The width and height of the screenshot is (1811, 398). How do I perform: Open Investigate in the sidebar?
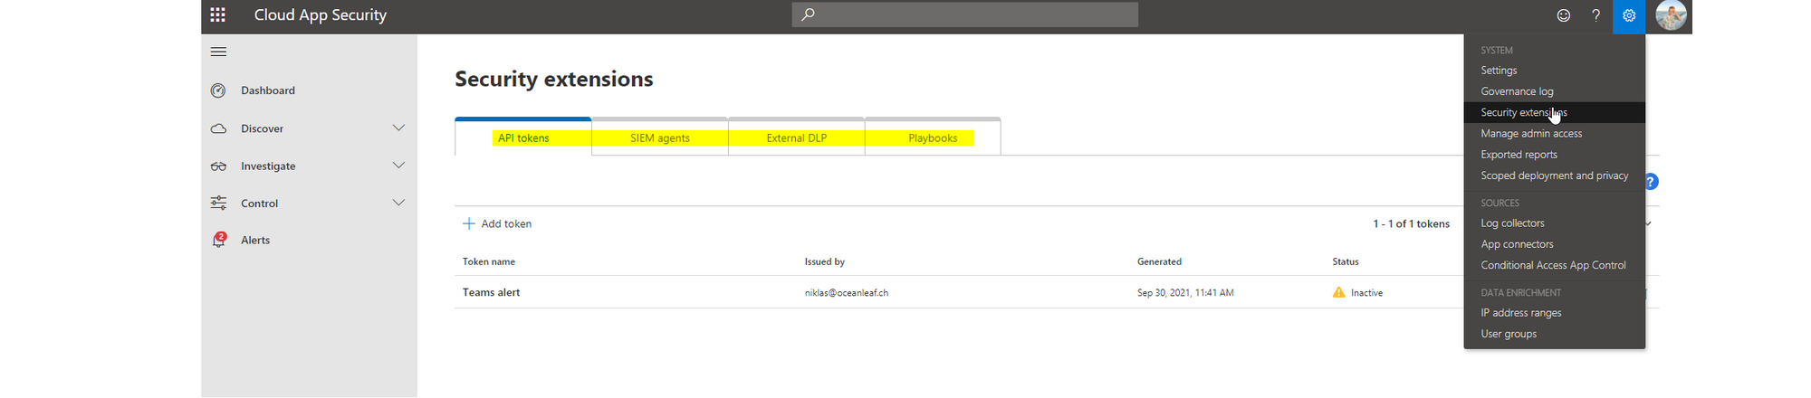[x=268, y=166]
